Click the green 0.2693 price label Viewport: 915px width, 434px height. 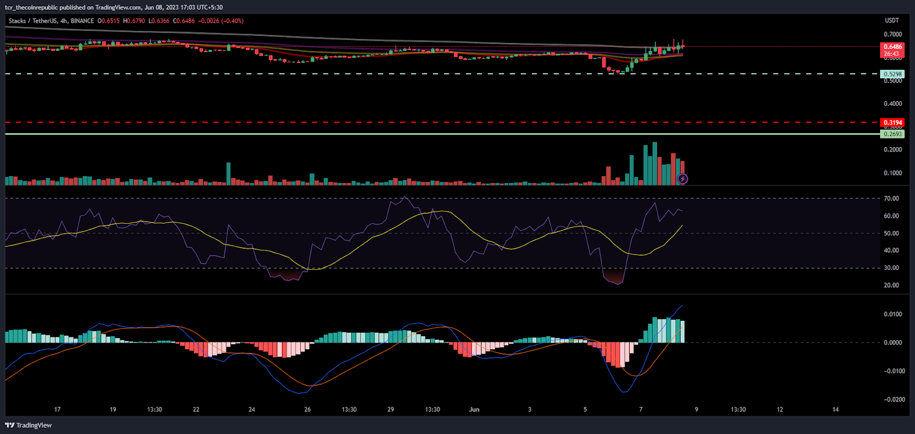(x=893, y=134)
